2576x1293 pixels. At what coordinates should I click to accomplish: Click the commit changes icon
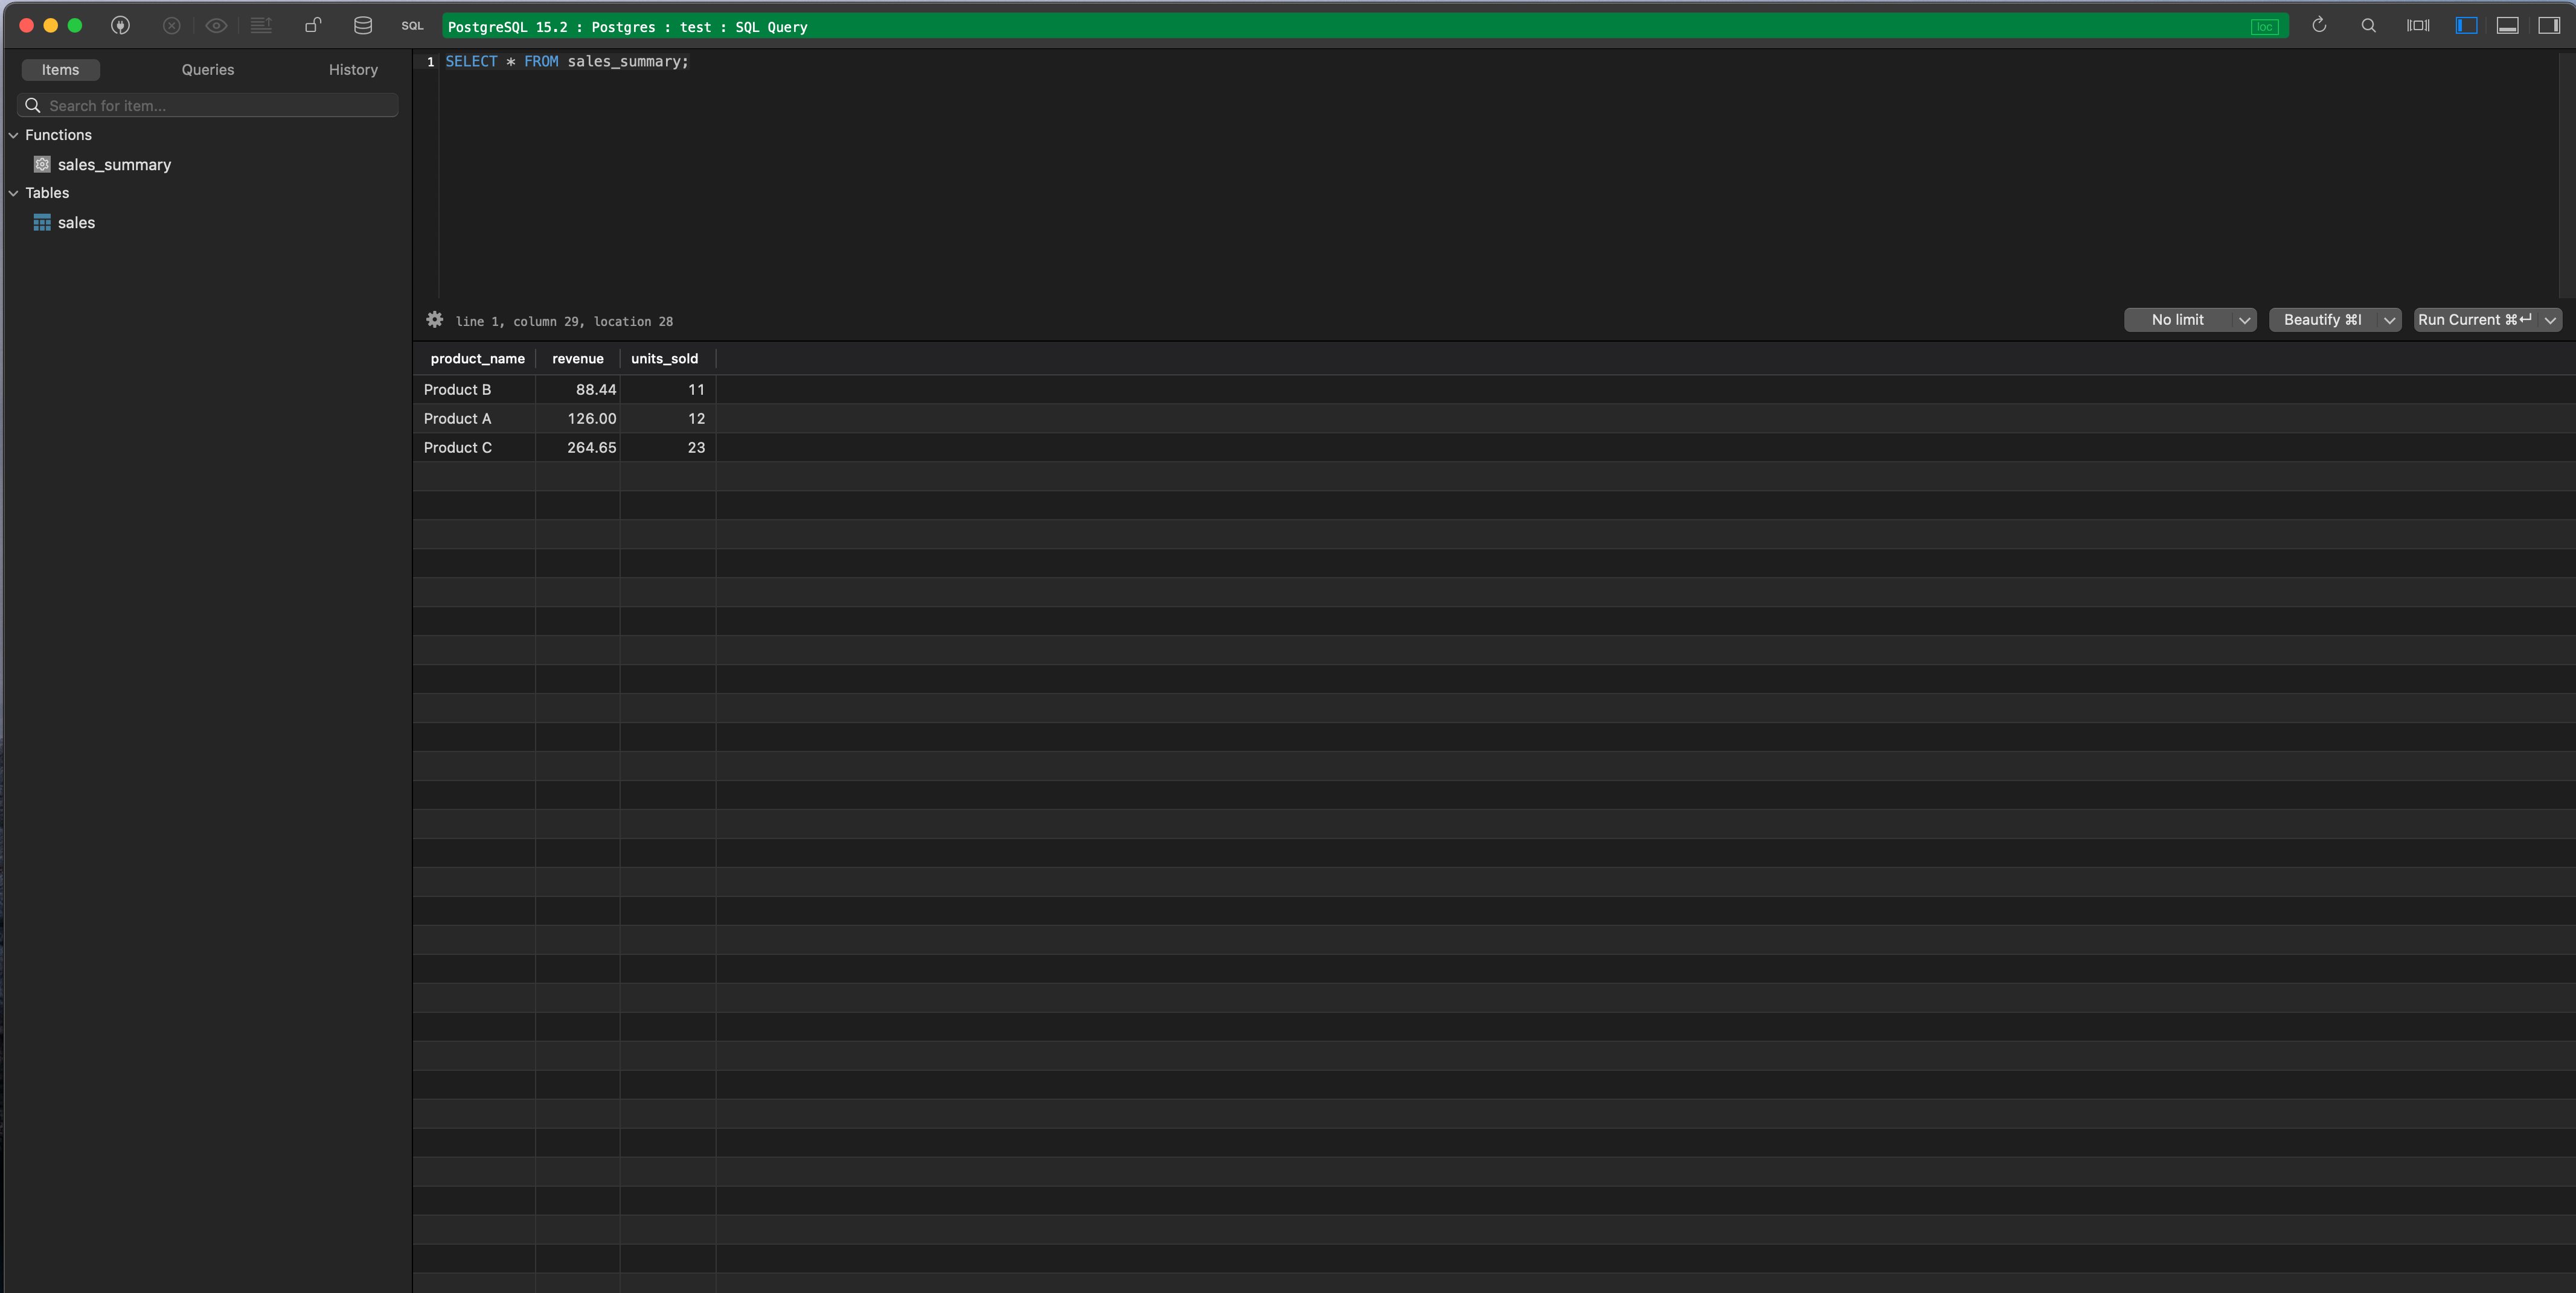(x=261, y=26)
